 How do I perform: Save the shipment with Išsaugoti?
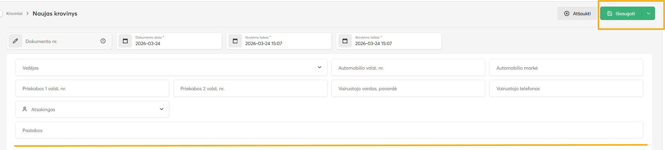click(621, 13)
